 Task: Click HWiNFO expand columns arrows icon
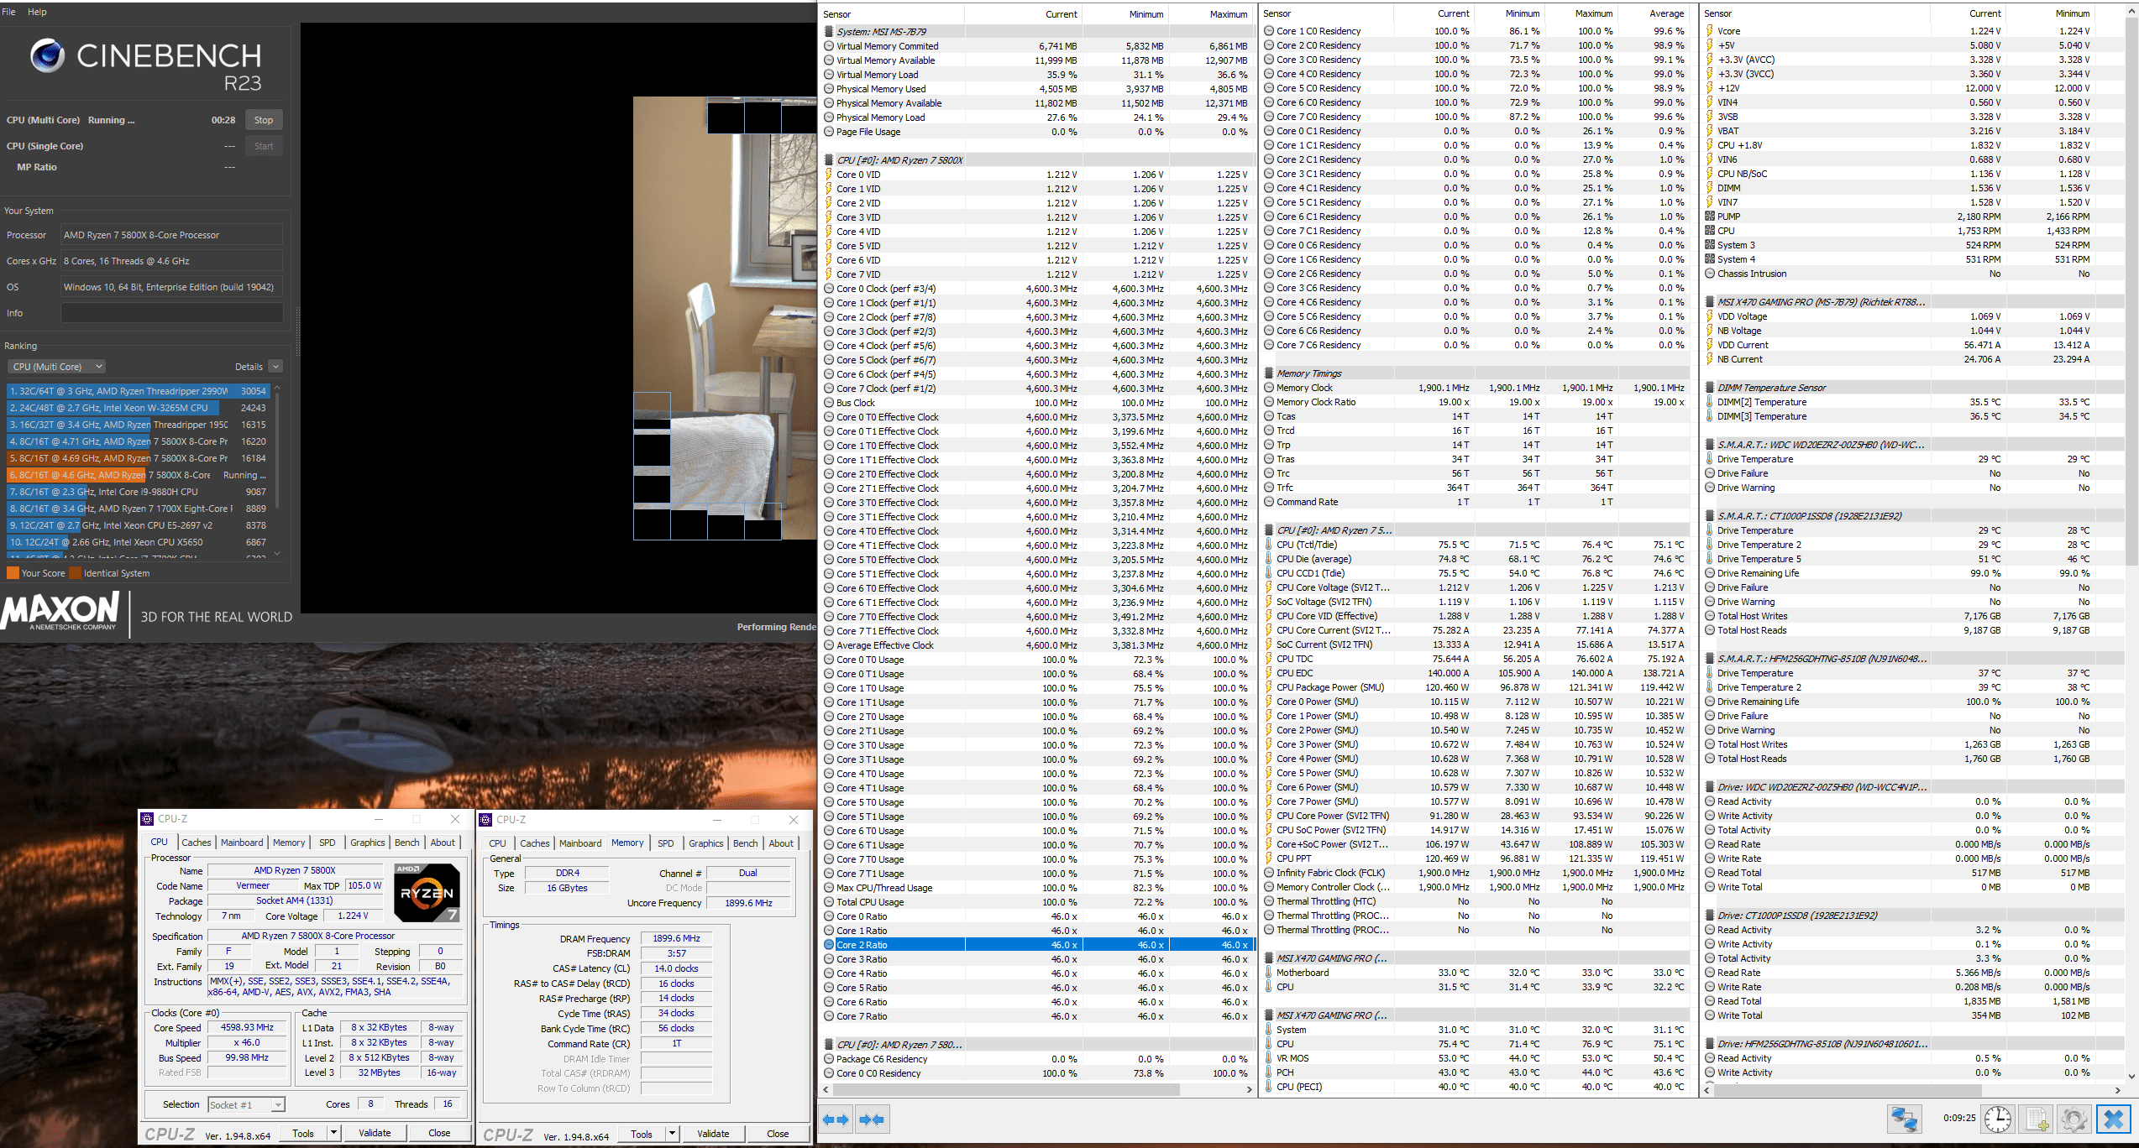(x=836, y=1119)
